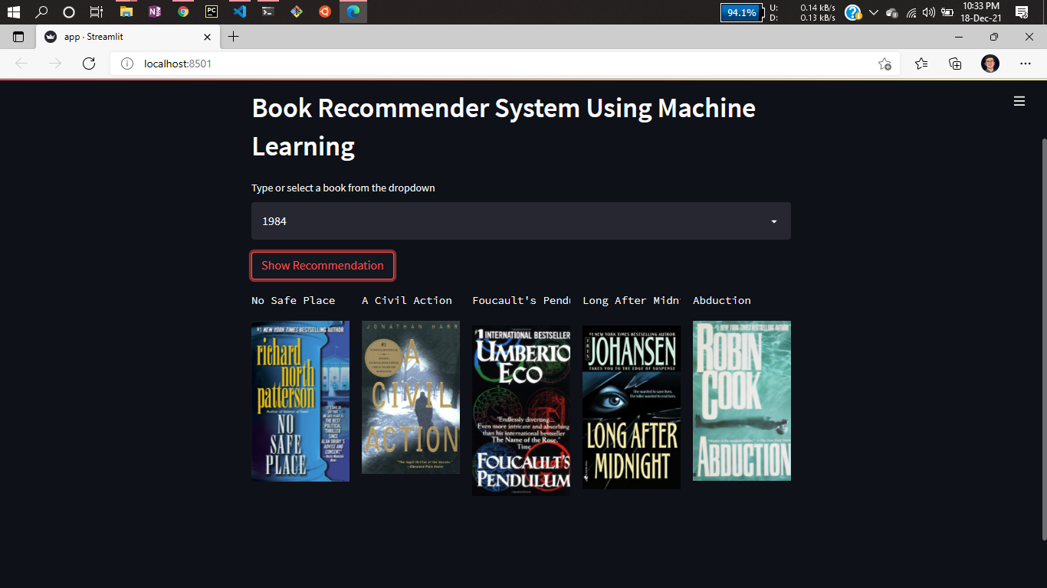Open PyCharm from the taskbar
1047x588 pixels.
pyautogui.click(x=212, y=12)
